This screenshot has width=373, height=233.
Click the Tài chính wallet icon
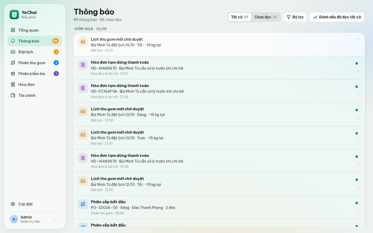[x=13, y=95]
